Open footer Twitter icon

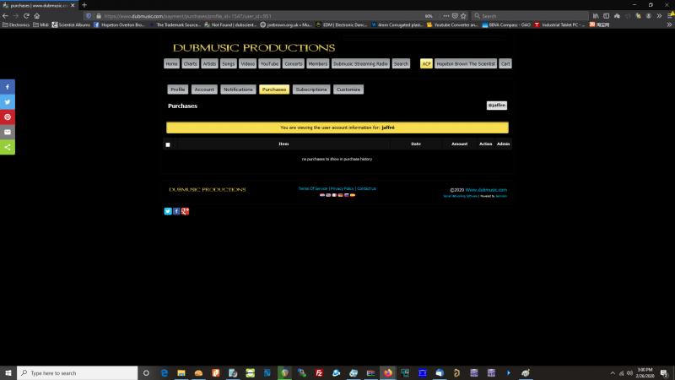pos(168,211)
